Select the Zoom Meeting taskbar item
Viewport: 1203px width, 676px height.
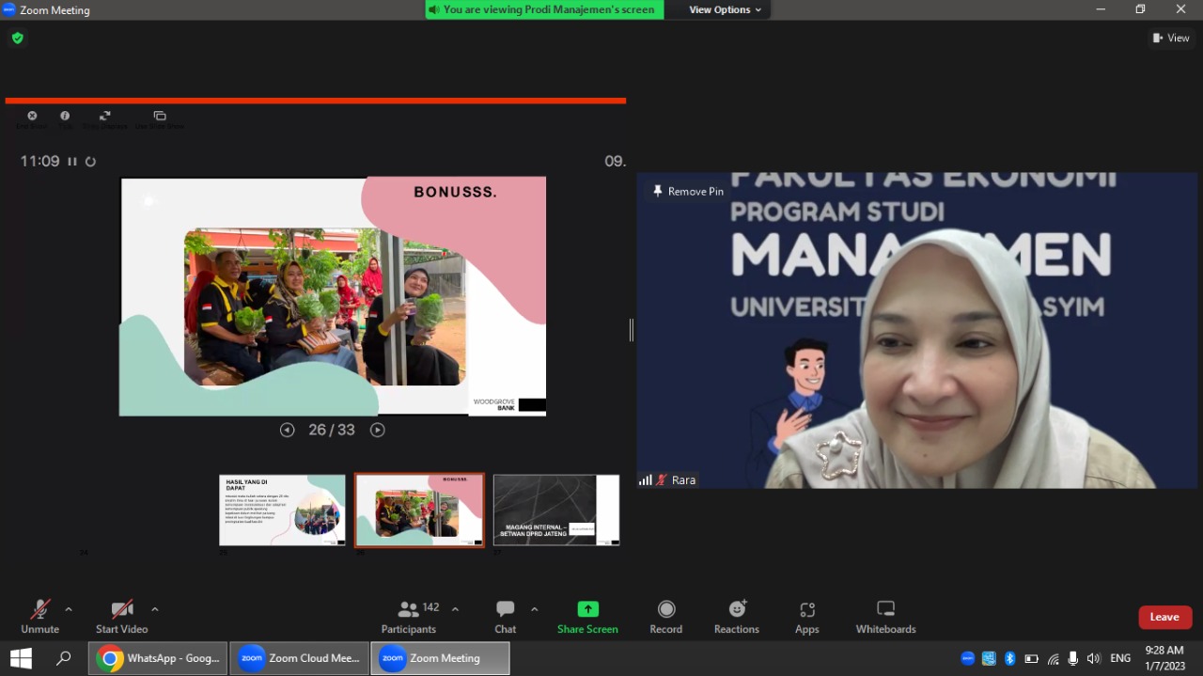tap(441, 658)
